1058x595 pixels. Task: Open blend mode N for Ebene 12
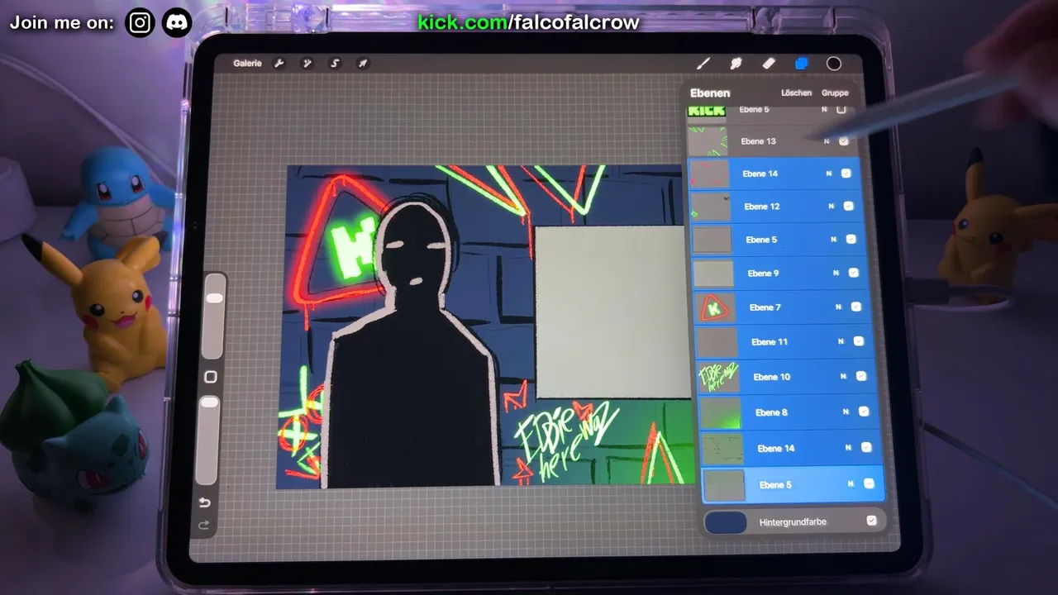coord(831,206)
